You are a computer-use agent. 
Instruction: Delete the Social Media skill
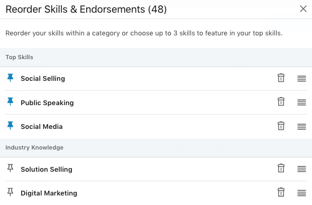[x=281, y=126]
